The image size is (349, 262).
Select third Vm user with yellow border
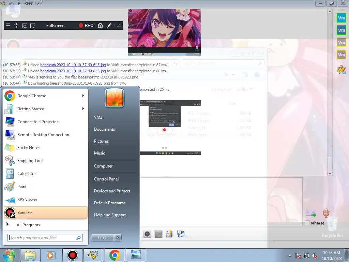[341, 42]
